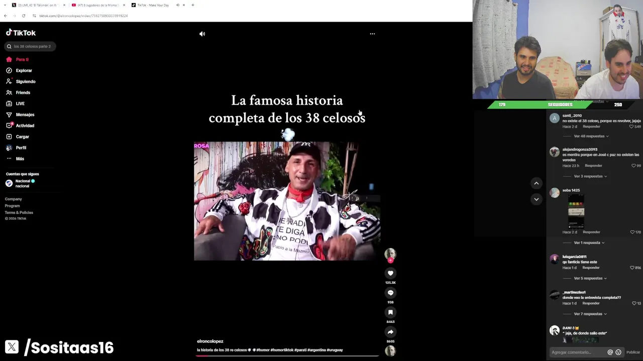Expand Ver 3 respuestas replies
Viewport: 643px width, 361px height.
tap(590, 176)
